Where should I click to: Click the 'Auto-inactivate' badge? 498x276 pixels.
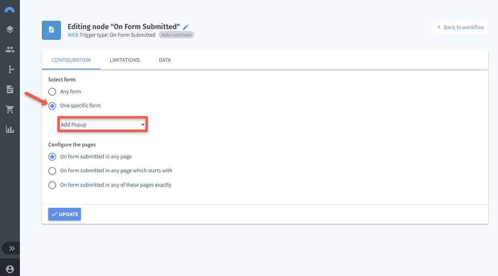coord(176,35)
